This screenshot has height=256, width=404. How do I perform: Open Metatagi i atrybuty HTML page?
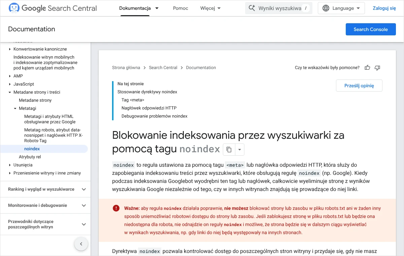[50, 119]
